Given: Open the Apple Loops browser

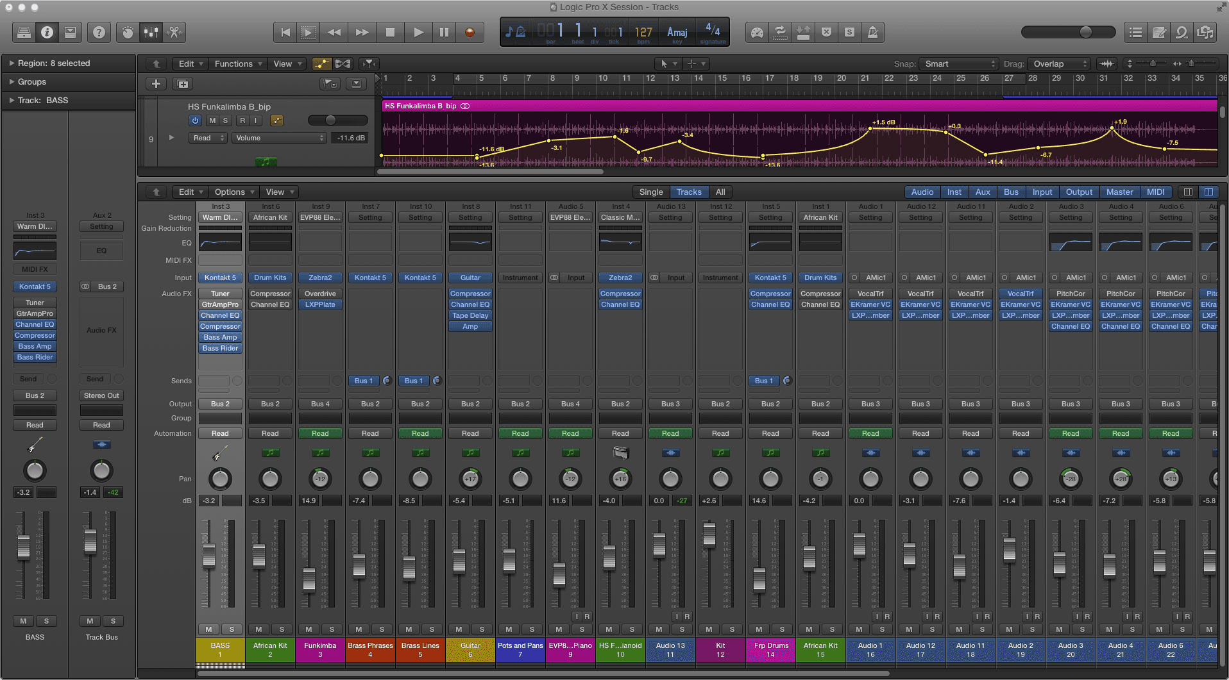Looking at the screenshot, I should click(1182, 32).
